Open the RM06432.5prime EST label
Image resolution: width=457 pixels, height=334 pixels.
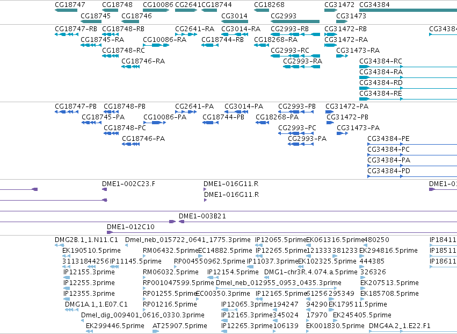[x=171, y=251]
